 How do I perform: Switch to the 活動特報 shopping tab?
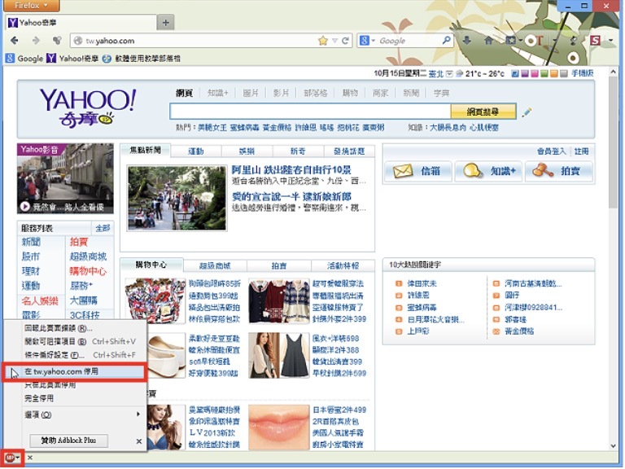click(x=343, y=265)
